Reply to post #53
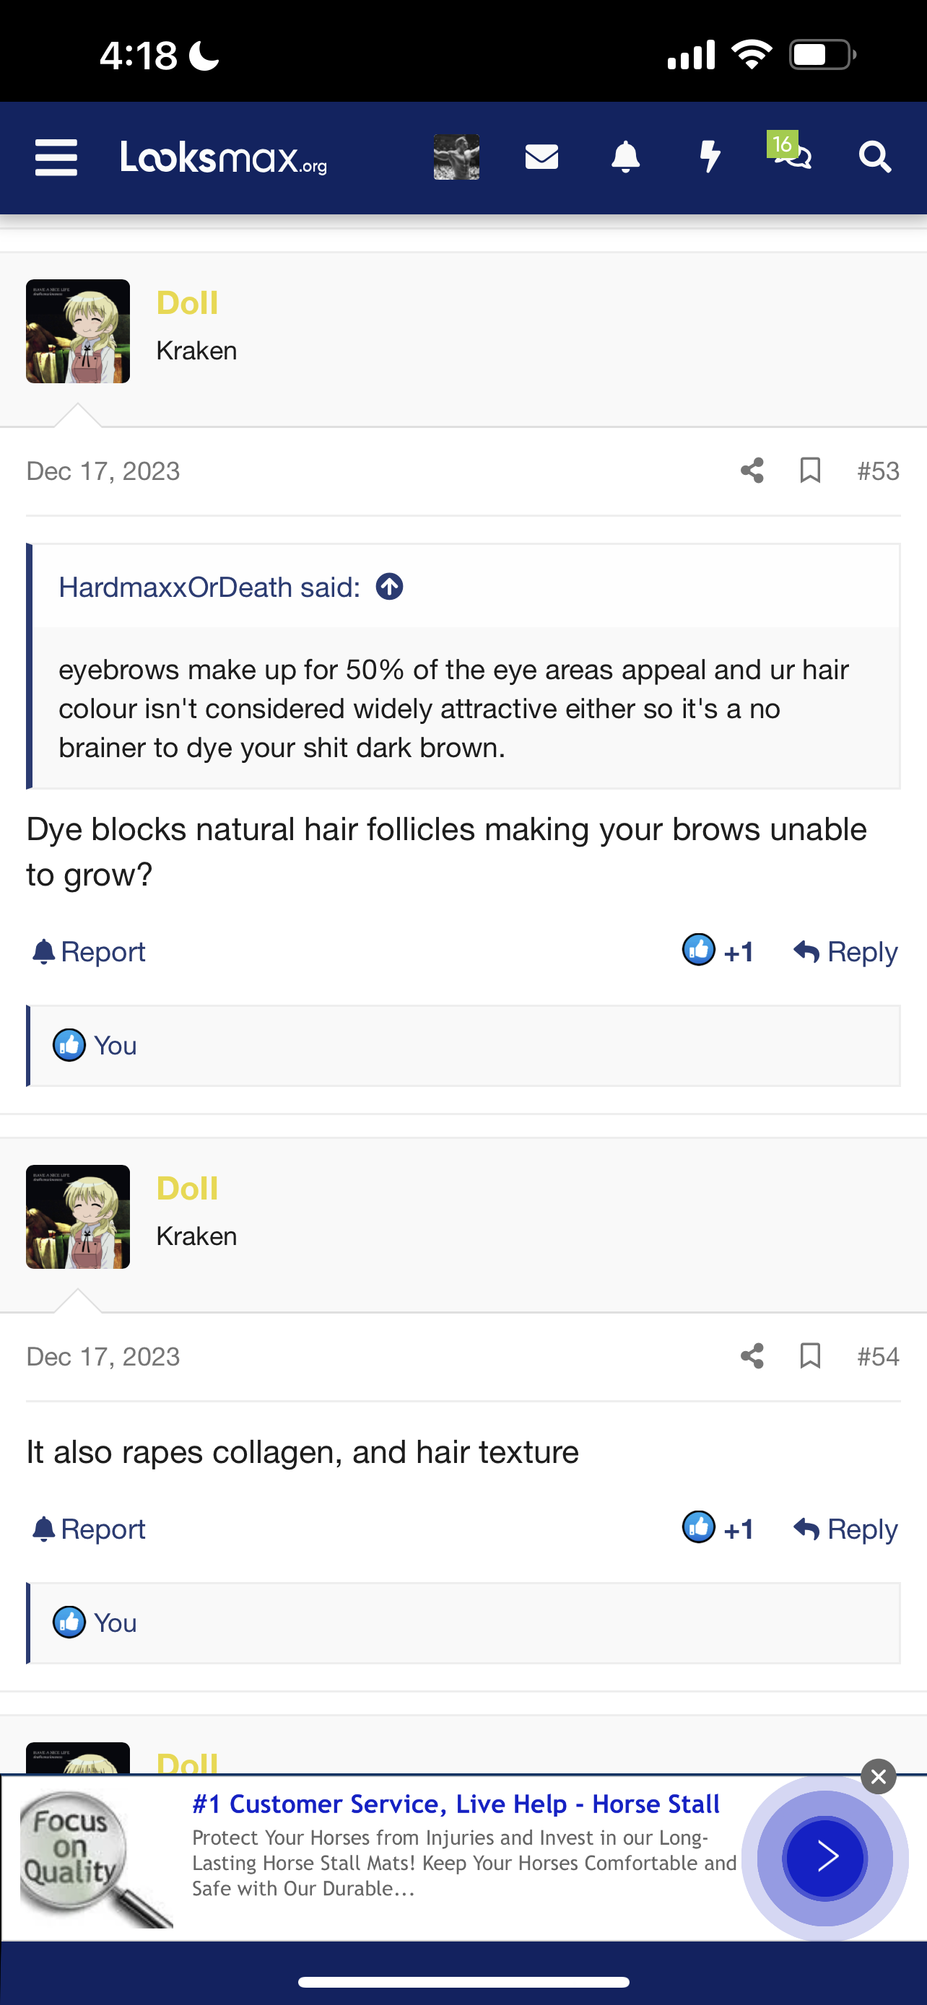This screenshot has width=927, height=2005. (x=845, y=951)
